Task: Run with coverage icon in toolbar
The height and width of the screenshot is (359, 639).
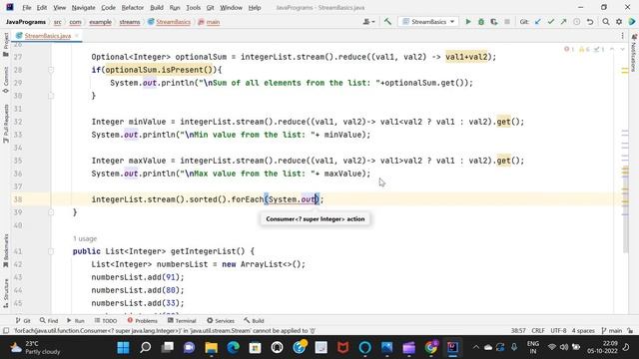Action: pos(494,22)
